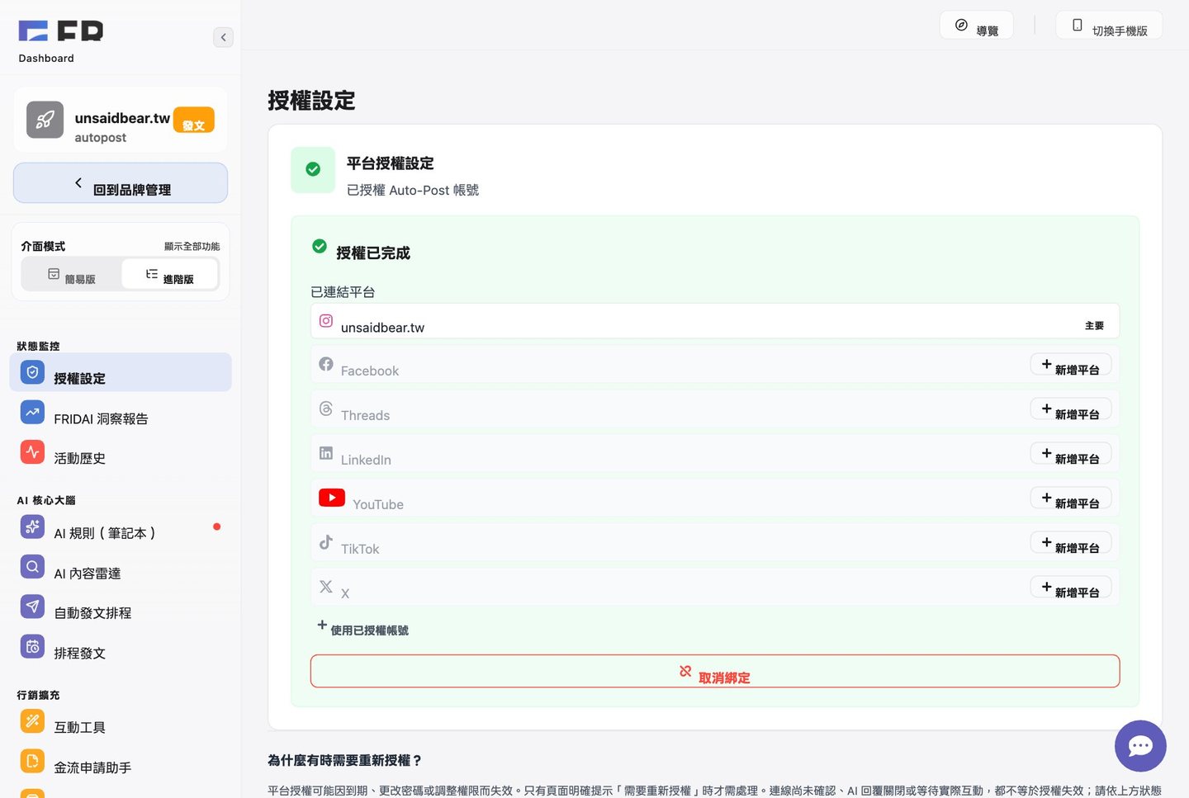Click the TikTok logo icon
The image size is (1189, 798).
(326, 542)
